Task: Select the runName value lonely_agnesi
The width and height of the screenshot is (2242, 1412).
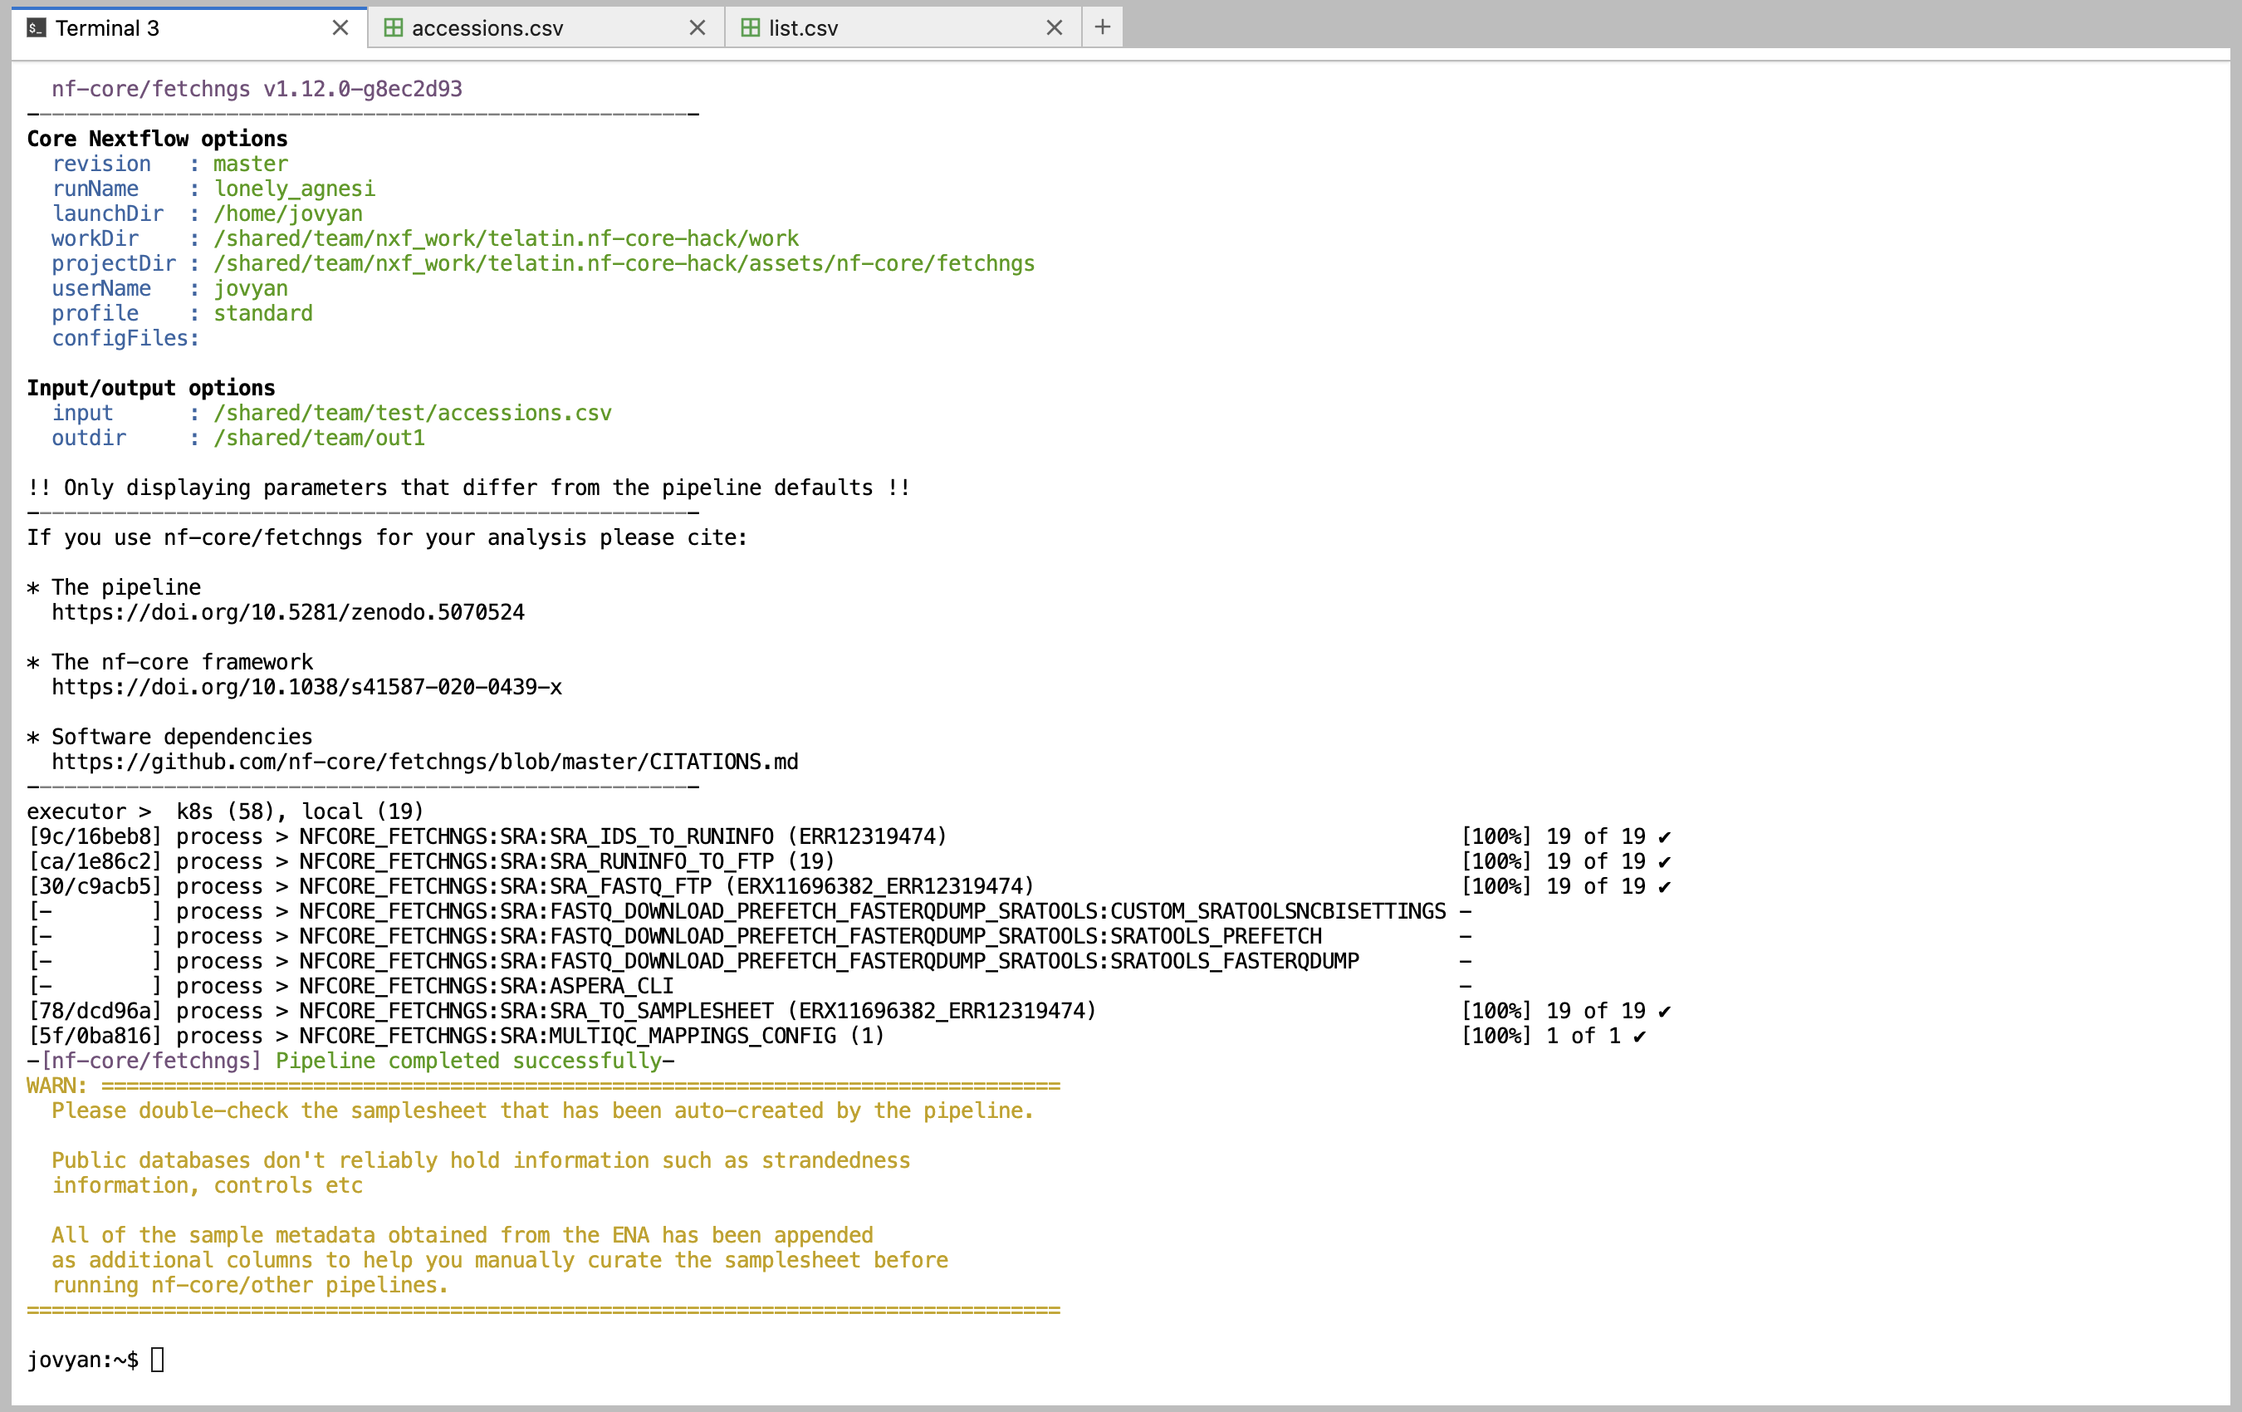Action: pos(294,189)
